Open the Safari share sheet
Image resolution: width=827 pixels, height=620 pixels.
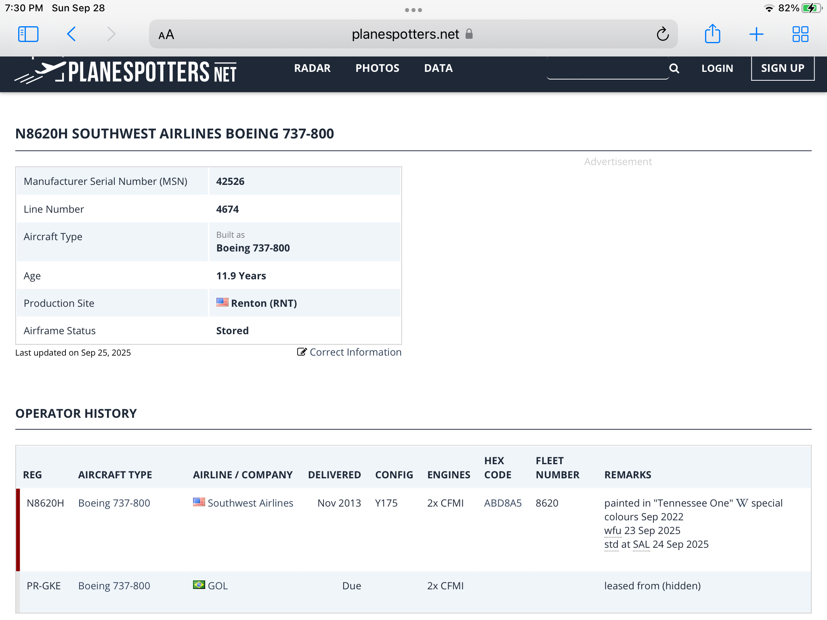point(712,34)
